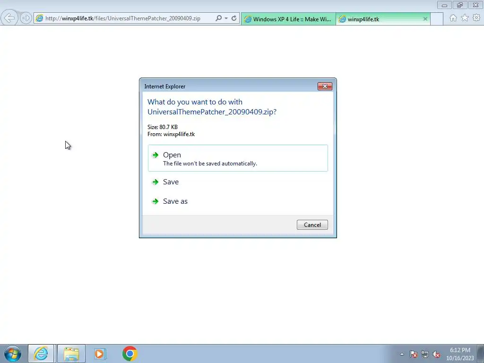Click the green arrow beside Open
Viewport: 484px width, 363px height.
coord(155,155)
